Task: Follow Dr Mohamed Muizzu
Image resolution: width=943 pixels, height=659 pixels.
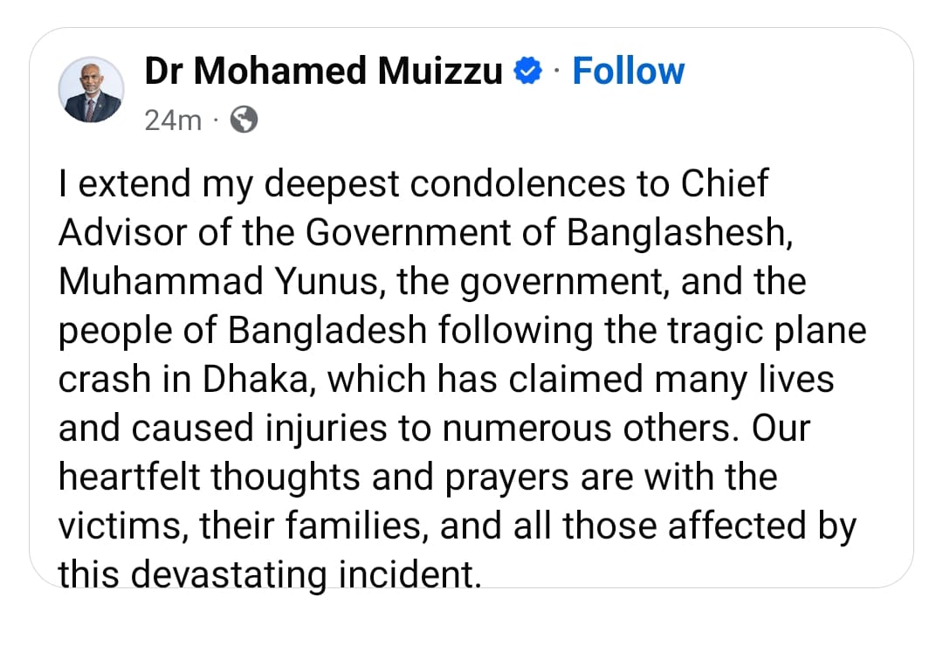Action: (628, 72)
